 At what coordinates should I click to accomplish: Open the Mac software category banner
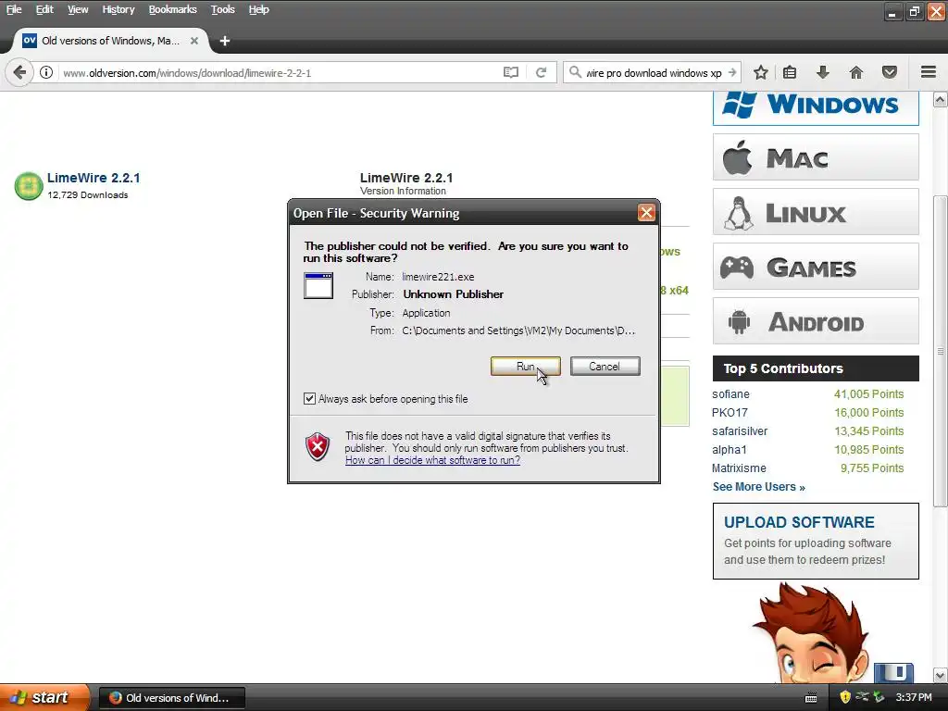[x=816, y=157]
